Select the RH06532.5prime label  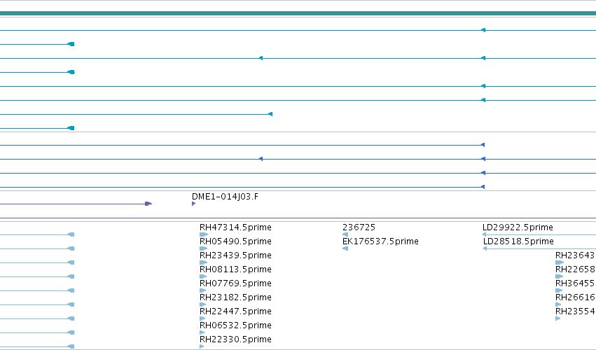[x=235, y=325]
